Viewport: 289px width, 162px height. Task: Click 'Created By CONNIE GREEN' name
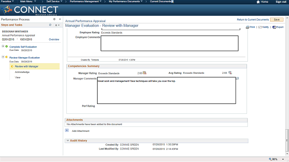[x=129, y=145]
